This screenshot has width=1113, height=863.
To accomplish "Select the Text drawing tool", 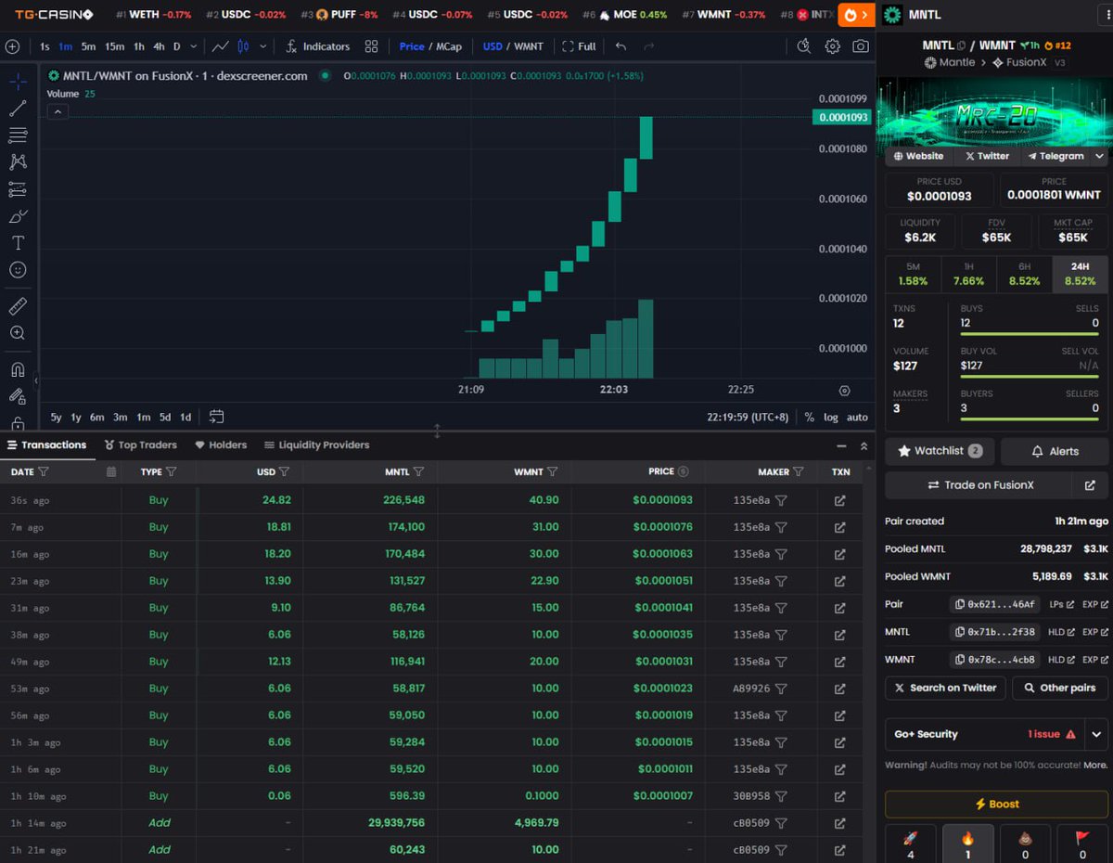I will tap(19, 242).
